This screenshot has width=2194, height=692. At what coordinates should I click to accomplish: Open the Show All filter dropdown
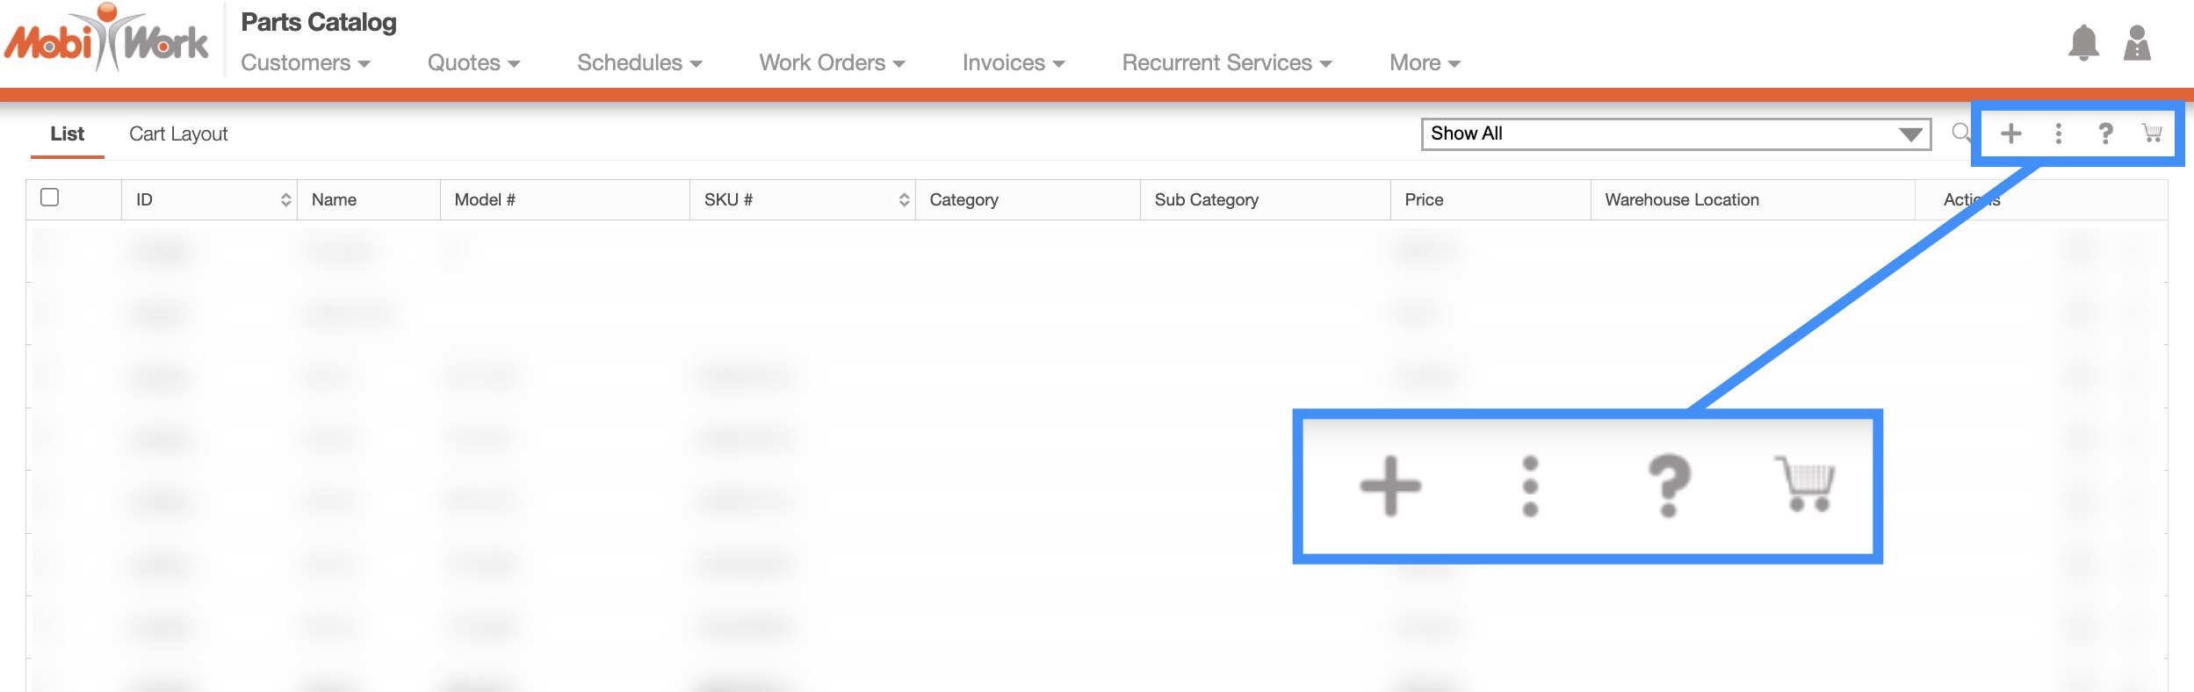coord(1675,133)
